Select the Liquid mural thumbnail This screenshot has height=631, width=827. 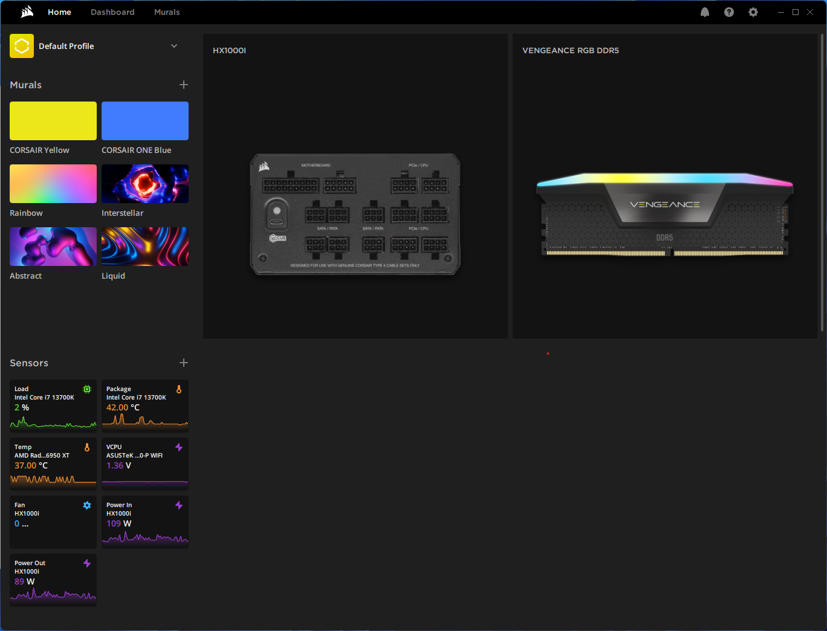145,247
